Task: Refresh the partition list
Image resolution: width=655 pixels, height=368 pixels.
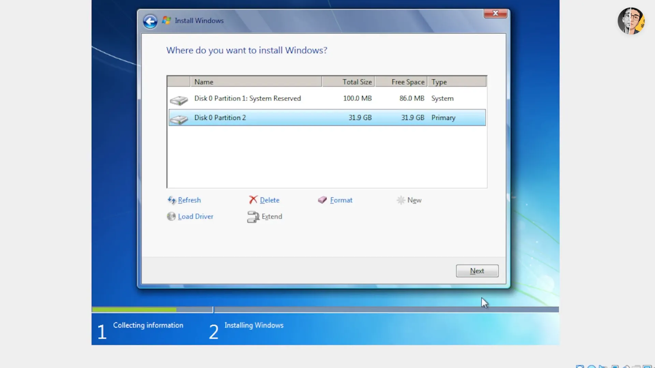Action: pos(189,200)
